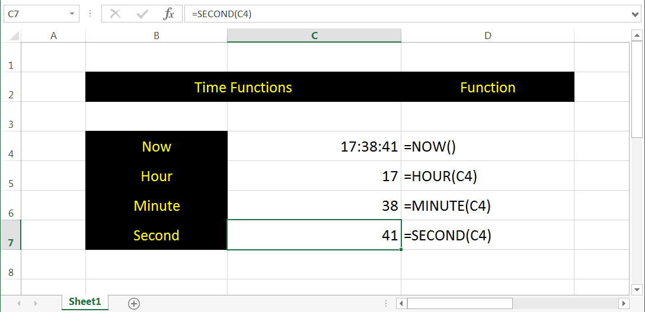The image size is (645, 312).
Task: Select row 4 header
Action: coord(11,146)
